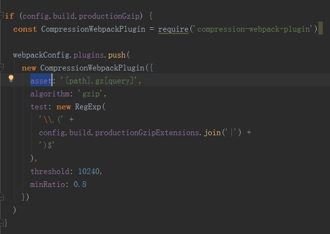Click 'RegExp' constructor name
The image size is (330, 234).
(x=88, y=107)
